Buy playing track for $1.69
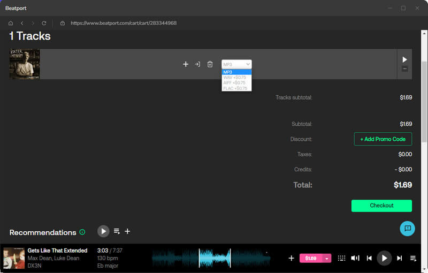The height and width of the screenshot is (273, 428). click(311, 258)
